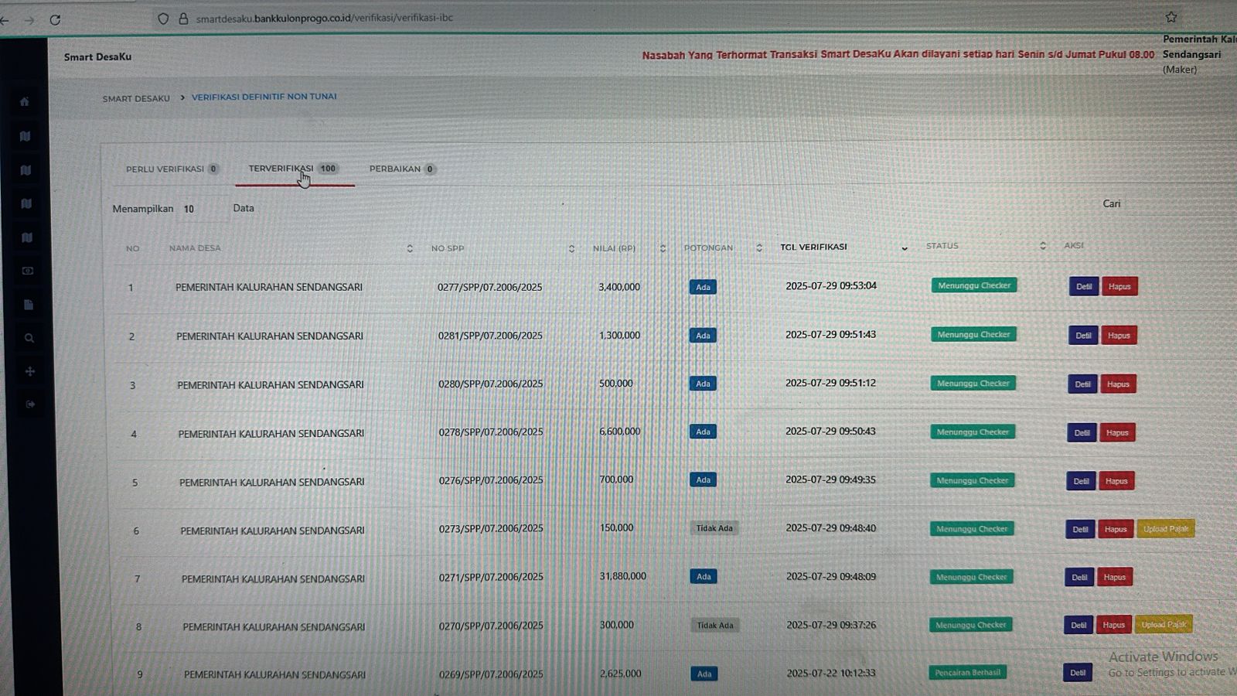Screen dimensions: 1237x696
Task: Click Detil for SPP 0276/SPP/07.2006/2025
Action: (1081, 481)
